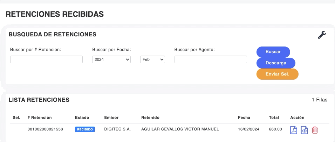Open the wrench settings icon

point(322,35)
